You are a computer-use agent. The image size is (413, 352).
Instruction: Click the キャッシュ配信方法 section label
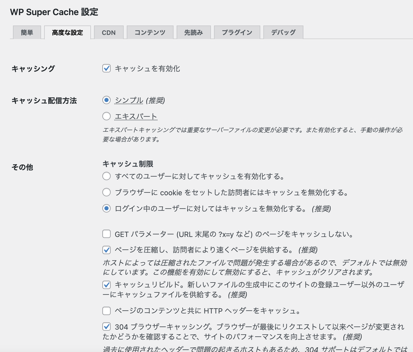(44, 101)
